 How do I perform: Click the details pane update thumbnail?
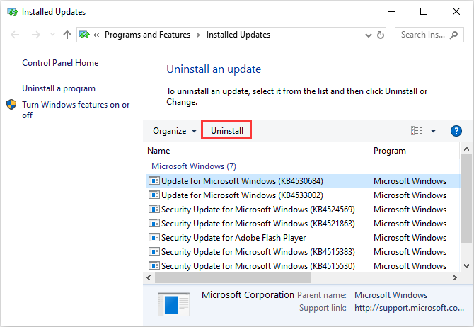pyautogui.click(x=173, y=304)
